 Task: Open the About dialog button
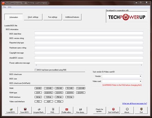[x=127, y=111]
